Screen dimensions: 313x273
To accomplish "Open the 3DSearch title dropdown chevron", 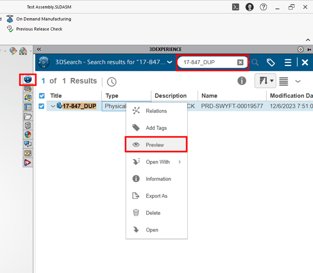I will [170, 62].
